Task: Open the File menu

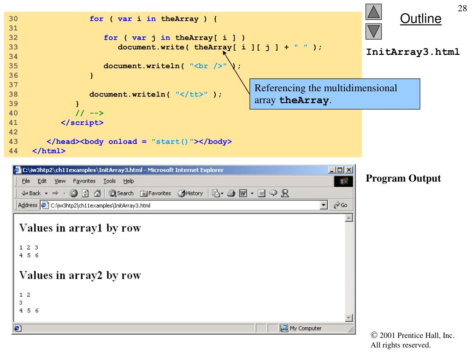Action: coord(26,181)
